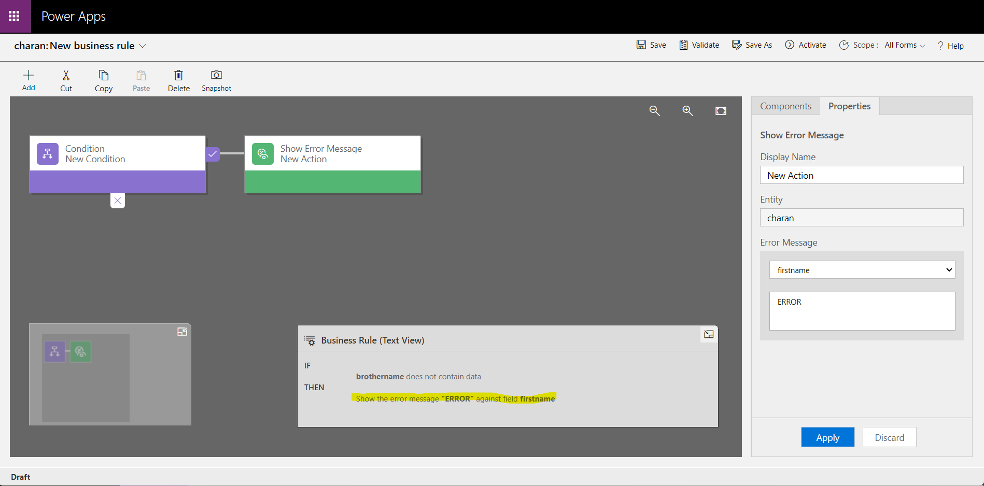Expand the business rule name chevron
The height and width of the screenshot is (486, 984).
tap(143, 46)
